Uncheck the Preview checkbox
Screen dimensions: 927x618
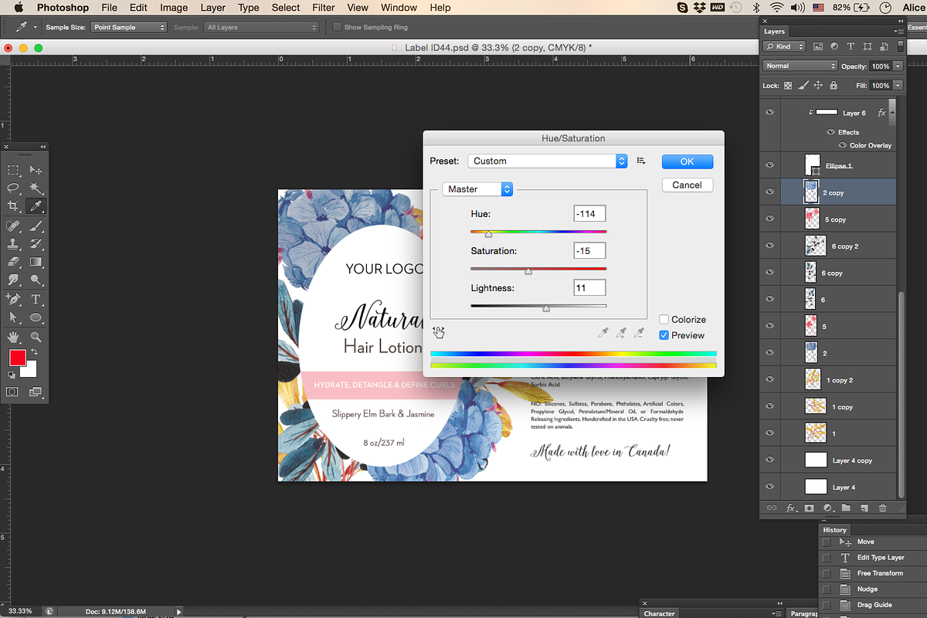click(x=664, y=335)
